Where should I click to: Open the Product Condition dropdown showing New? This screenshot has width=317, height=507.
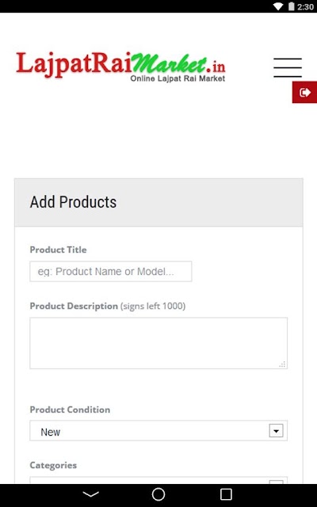(x=158, y=431)
